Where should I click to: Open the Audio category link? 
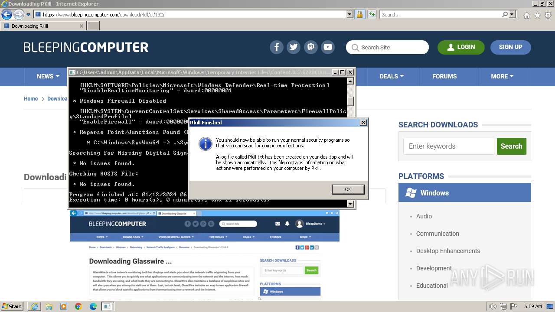point(424,216)
